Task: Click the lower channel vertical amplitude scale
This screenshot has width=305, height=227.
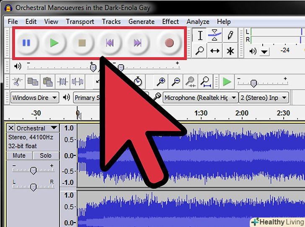Action: coord(69,209)
